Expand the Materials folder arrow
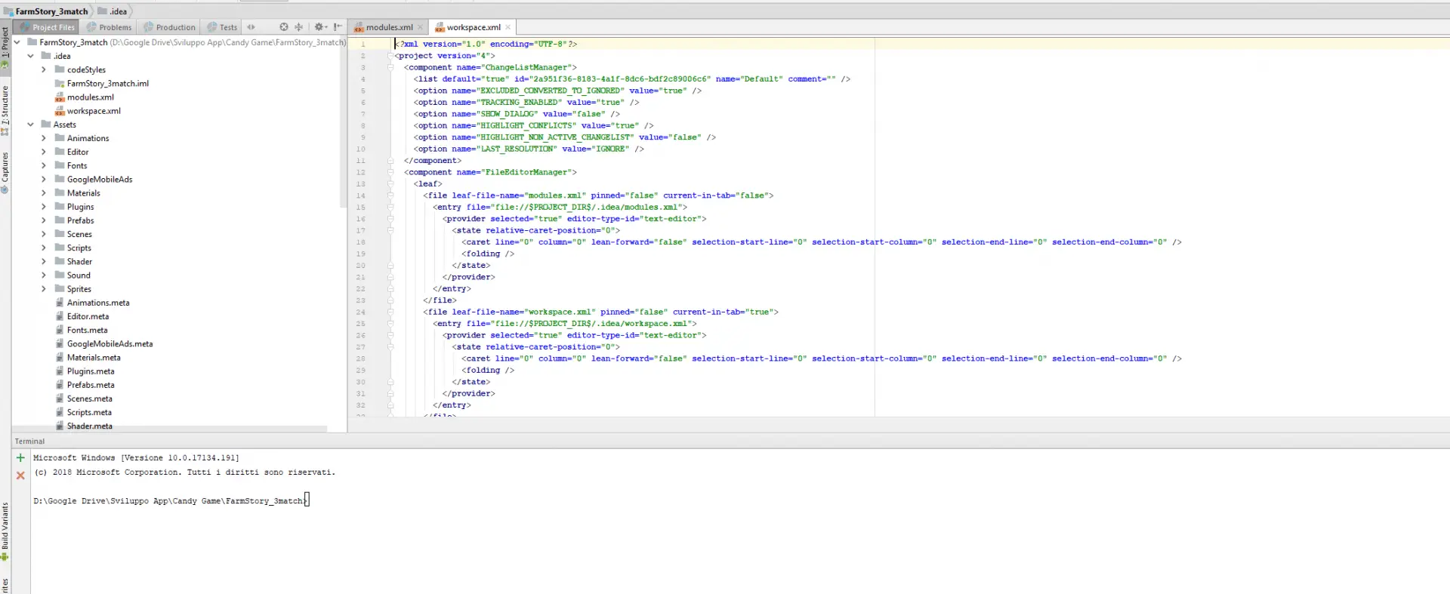The width and height of the screenshot is (1450, 594). tap(44, 193)
